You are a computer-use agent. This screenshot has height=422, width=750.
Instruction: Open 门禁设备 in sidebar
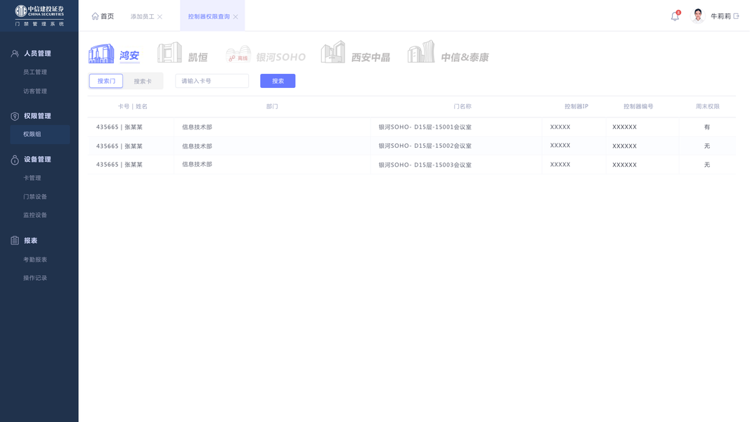coord(35,197)
